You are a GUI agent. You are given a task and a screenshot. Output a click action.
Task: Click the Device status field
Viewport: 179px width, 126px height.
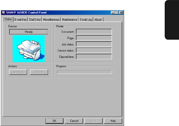pos(94,50)
